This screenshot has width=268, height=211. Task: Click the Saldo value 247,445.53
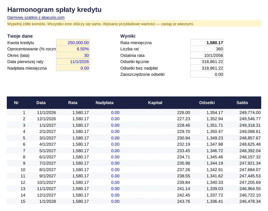[x=250, y=176]
